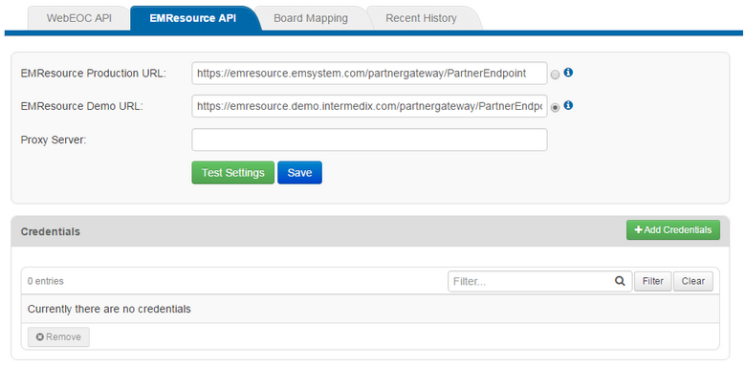745x367 pixels.
Task: Click the blue Save button
Action: click(299, 173)
